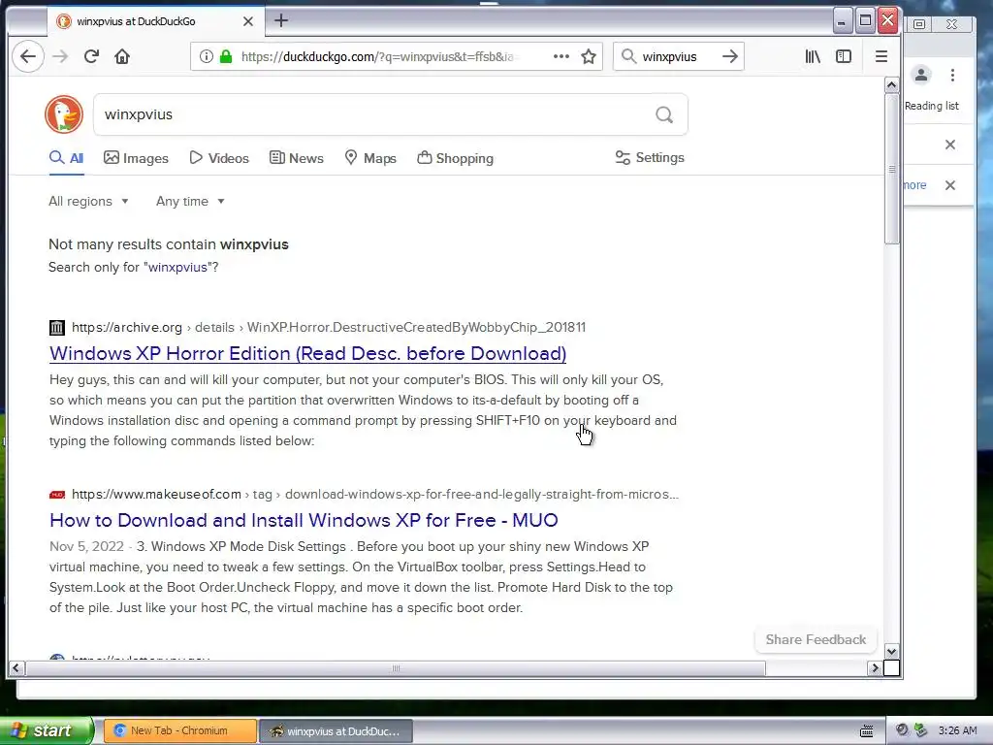993x745 pixels.
Task: Click the magnifier icon in Firefox search box
Action: pos(628,56)
